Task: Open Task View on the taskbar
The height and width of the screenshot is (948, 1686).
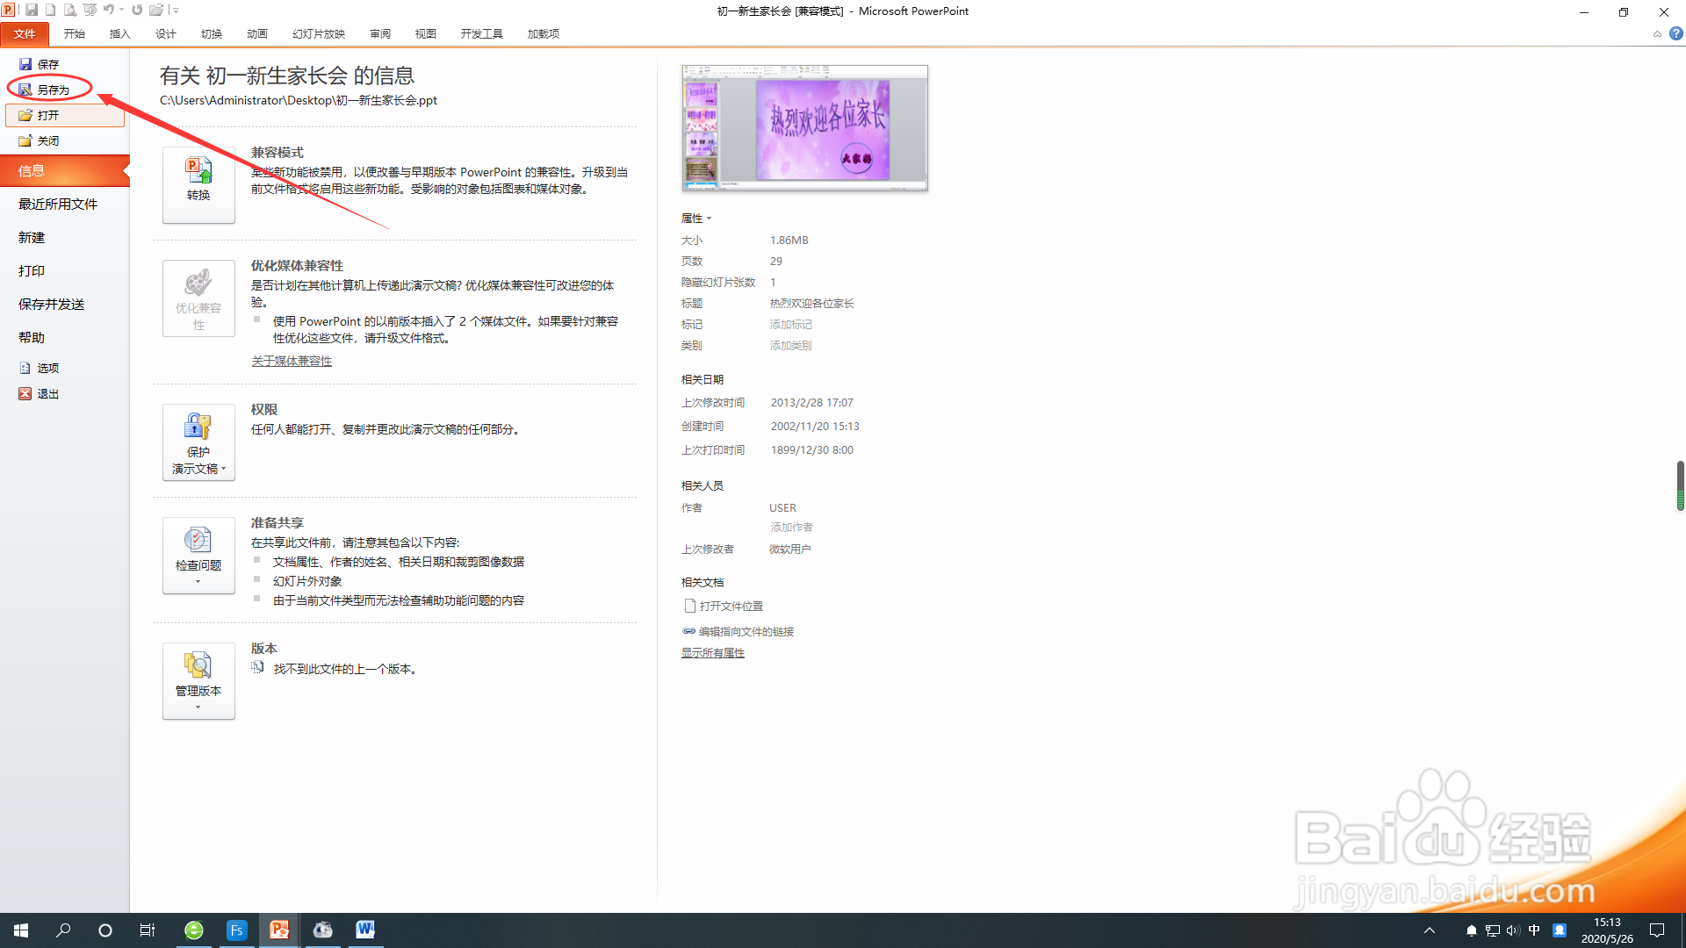Action: click(148, 930)
